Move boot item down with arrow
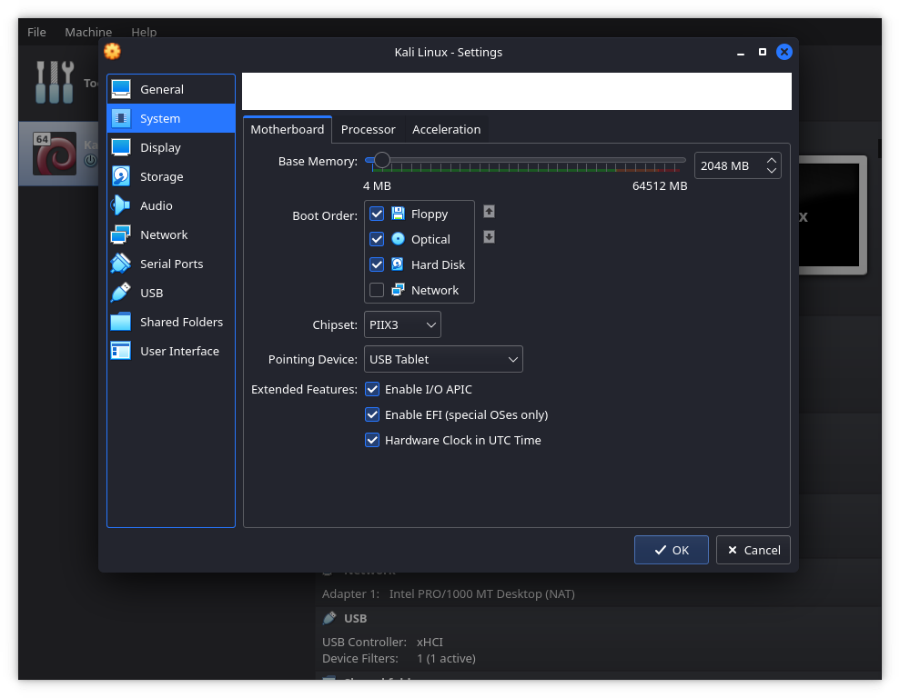The image size is (900, 698). 489,237
